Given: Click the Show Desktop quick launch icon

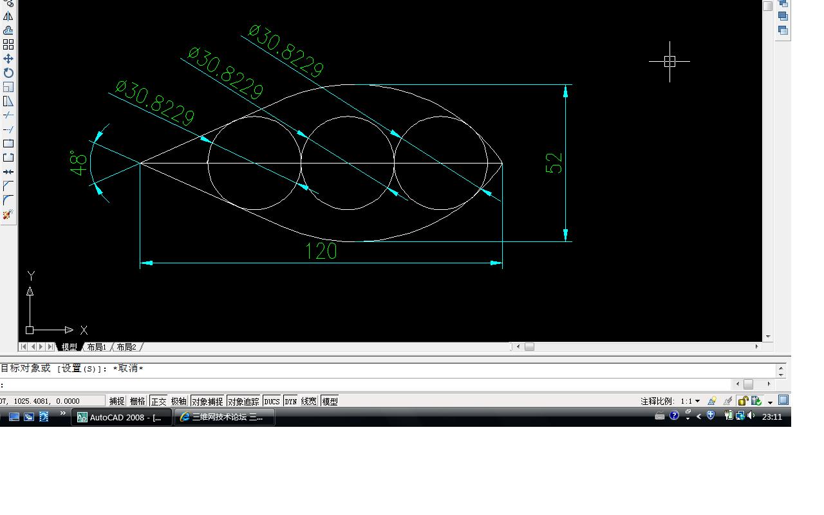Looking at the screenshot, I should pos(14,417).
